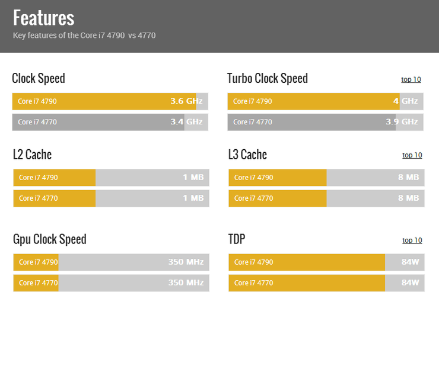The width and height of the screenshot is (439, 366).
Task: Click Core i7 4790 TDP bar
Action: [326, 262]
